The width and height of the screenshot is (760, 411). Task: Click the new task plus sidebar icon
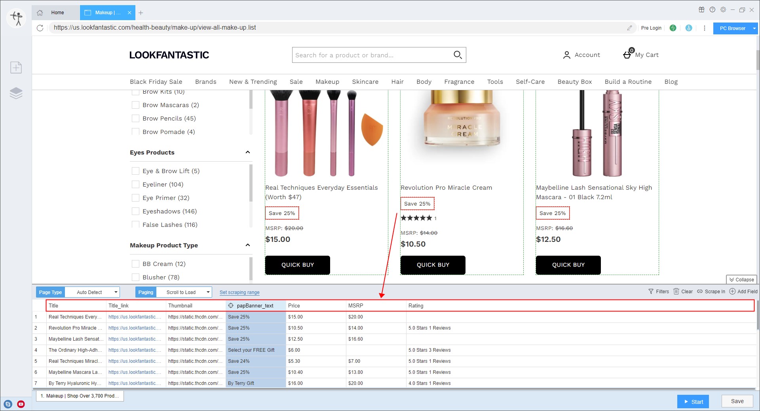tap(16, 68)
